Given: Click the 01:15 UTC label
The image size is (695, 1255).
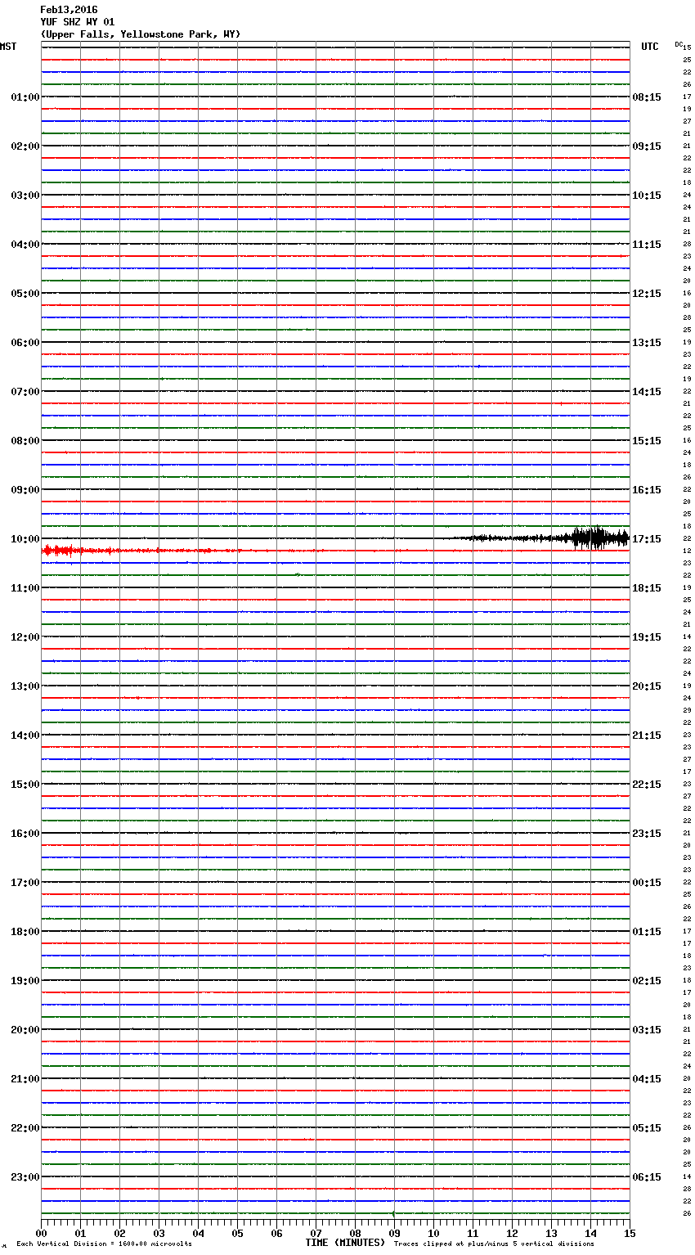Looking at the screenshot, I should tap(647, 932).
